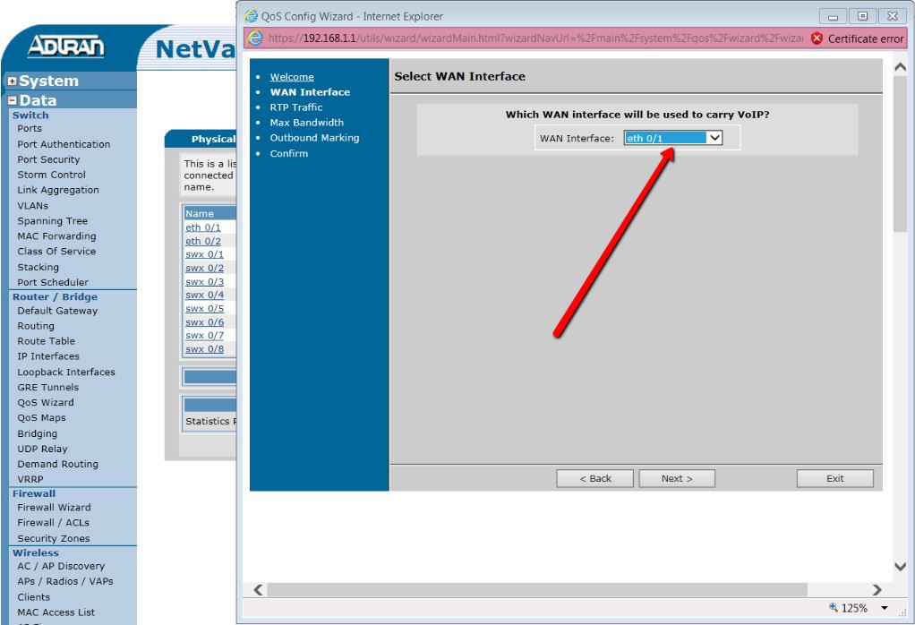Open VRRP page
The width and height of the screenshot is (915, 625).
pyautogui.click(x=30, y=479)
